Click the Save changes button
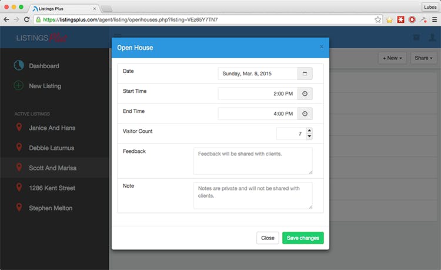441x270 pixels. point(303,238)
